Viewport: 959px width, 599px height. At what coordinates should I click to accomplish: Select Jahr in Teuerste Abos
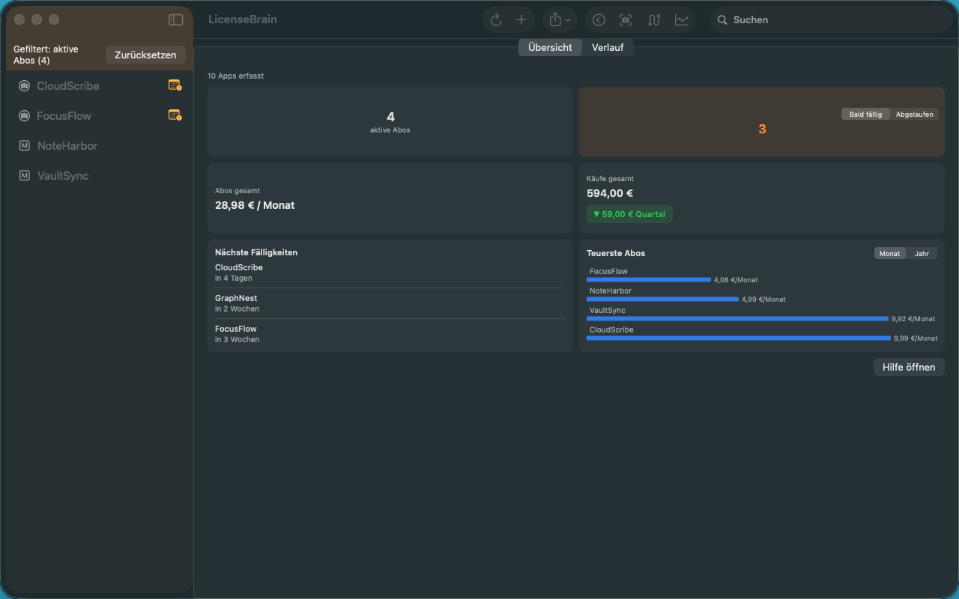click(922, 253)
